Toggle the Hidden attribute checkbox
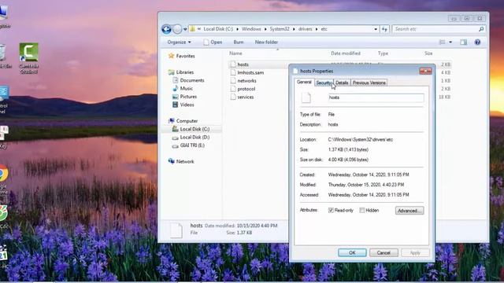504x283 pixels. point(362,211)
